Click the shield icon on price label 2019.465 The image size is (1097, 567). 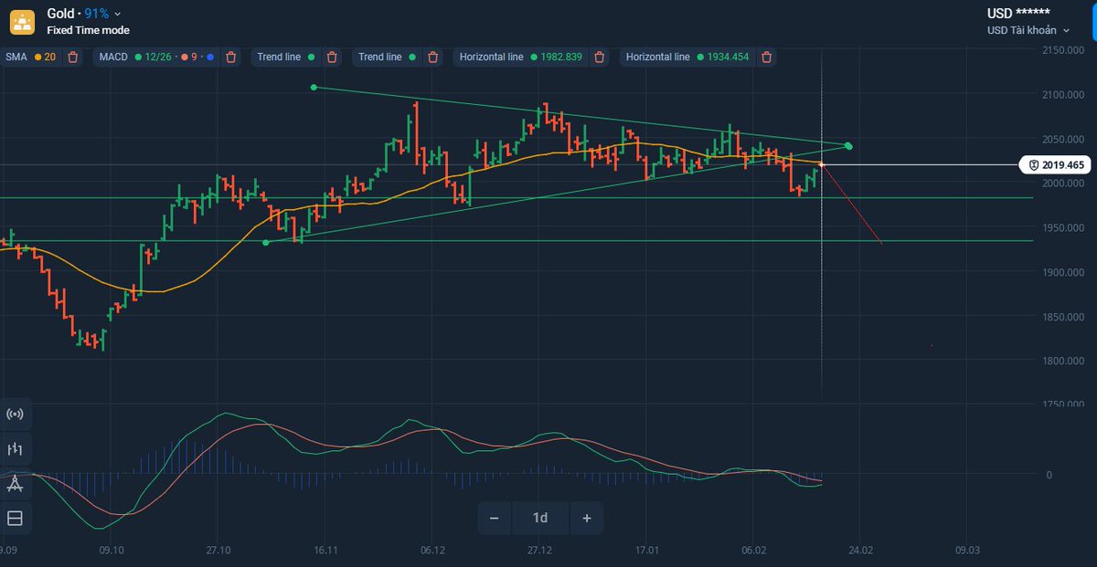[x=1033, y=165]
